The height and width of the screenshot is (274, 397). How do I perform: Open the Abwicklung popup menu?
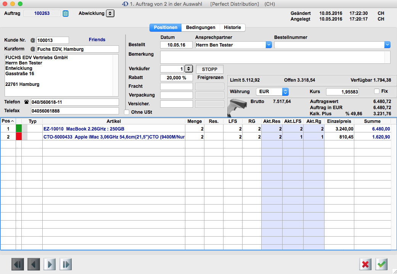tap(110, 13)
